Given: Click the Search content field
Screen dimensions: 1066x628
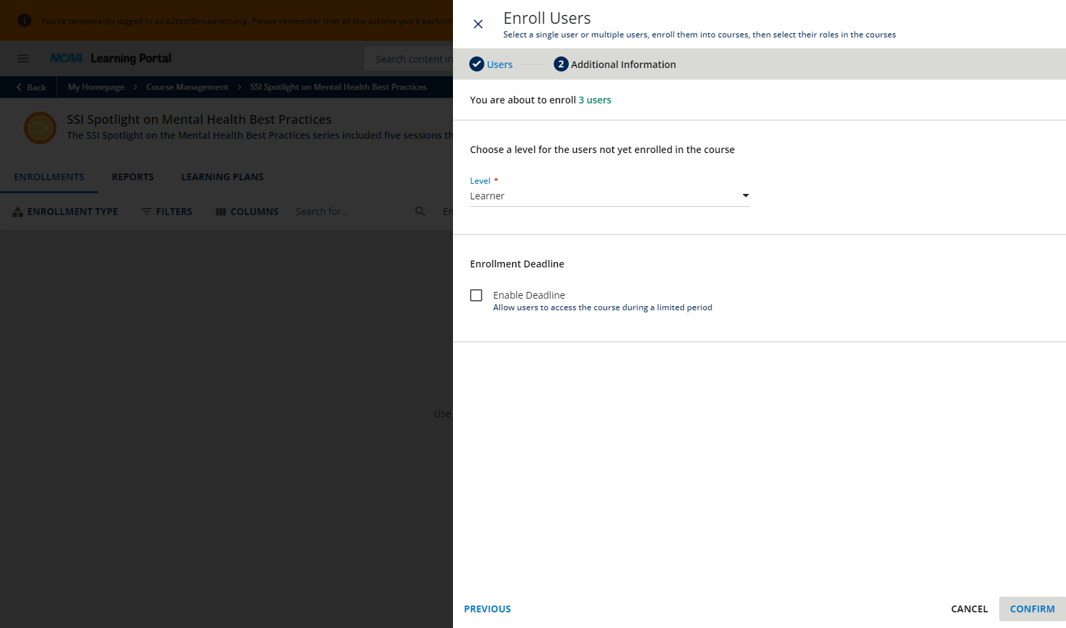Looking at the screenshot, I should tap(409, 59).
